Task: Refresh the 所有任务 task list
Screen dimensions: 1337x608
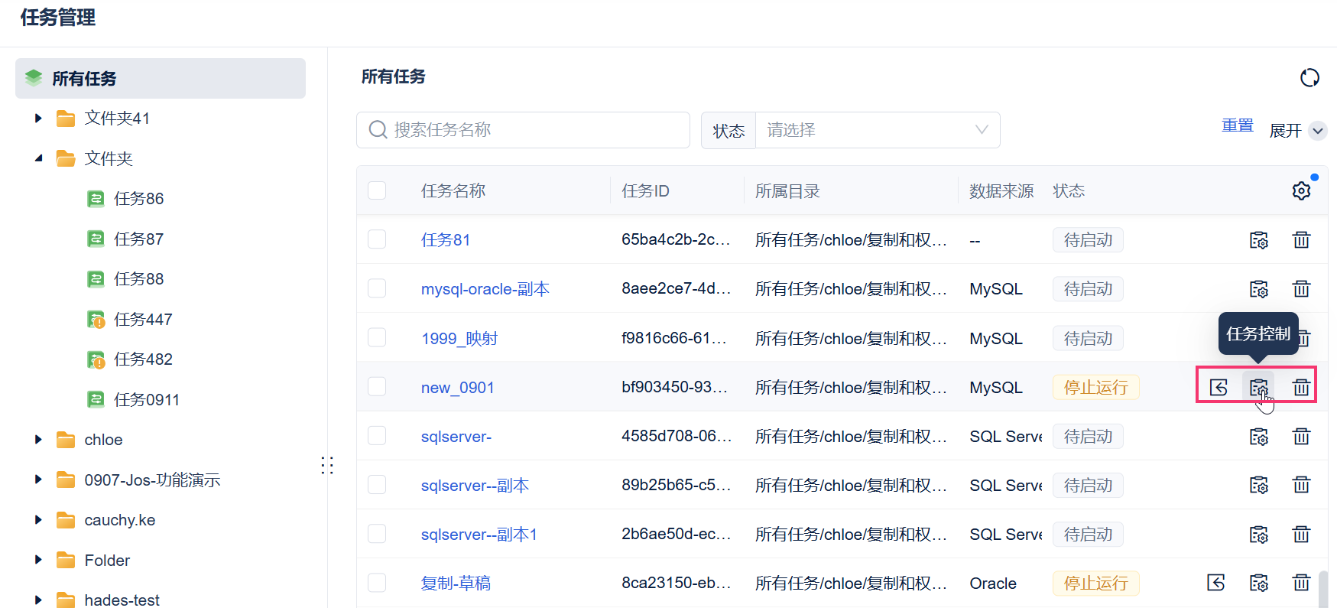Action: point(1309,78)
